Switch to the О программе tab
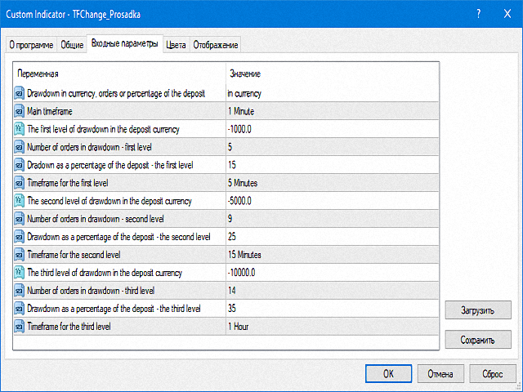The height and width of the screenshot is (392, 523). coord(31,45)
